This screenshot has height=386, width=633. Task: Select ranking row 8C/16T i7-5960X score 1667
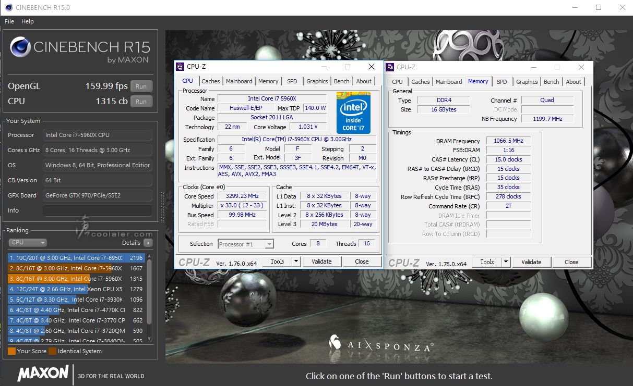pyautogui.click(x=76, y=268)
